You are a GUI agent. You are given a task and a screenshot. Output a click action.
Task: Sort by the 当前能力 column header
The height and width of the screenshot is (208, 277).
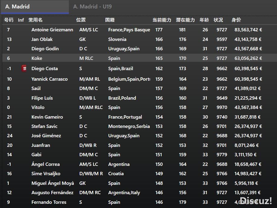162,20
